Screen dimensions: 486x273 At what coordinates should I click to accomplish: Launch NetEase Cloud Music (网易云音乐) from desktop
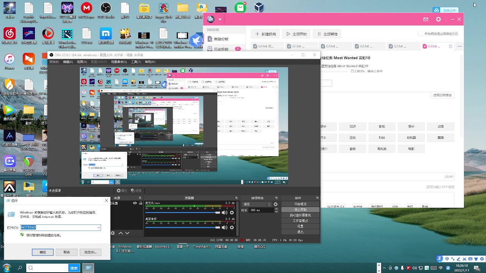[10, 36]
